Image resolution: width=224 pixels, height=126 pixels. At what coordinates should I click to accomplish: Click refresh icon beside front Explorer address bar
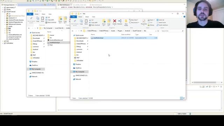158,31
